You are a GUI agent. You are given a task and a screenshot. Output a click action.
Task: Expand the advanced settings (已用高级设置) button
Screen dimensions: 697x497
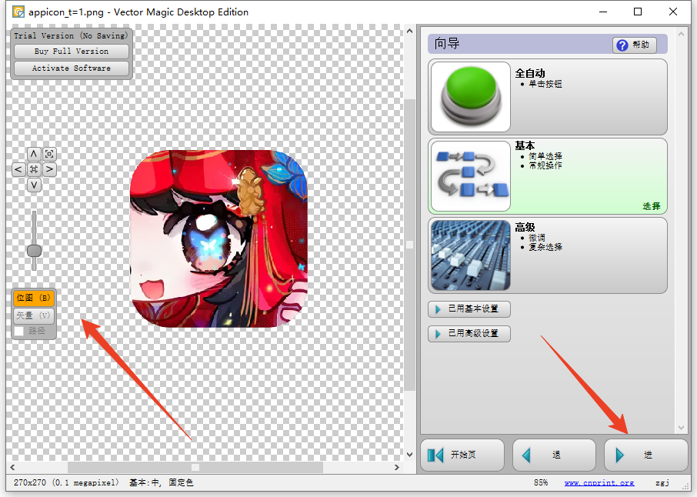(469, 333)
